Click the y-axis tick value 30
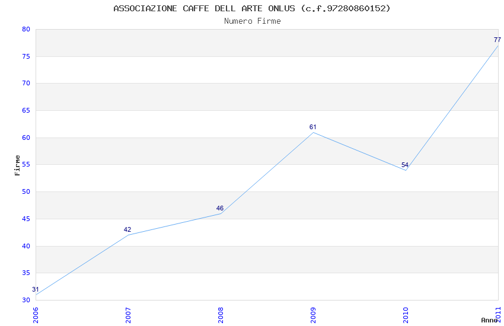Image resolution: width=504 pixels, height=326 pixels. click(x=26, y=301)
